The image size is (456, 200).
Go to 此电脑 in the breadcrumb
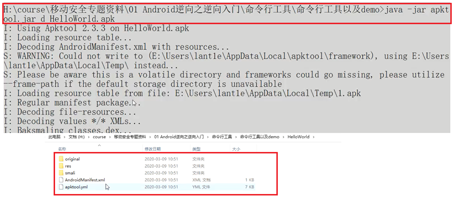(x=54, y=137)
